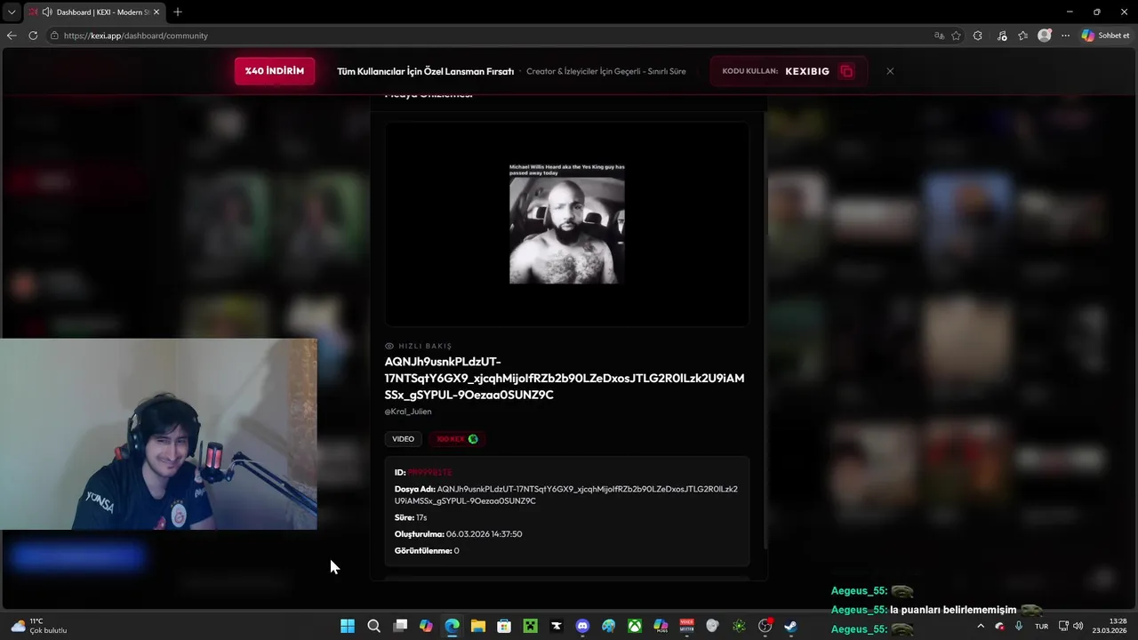Viewport: 1138px width, 640px height.
Task: Open the clock and date panel
Action: point(1110,626)
